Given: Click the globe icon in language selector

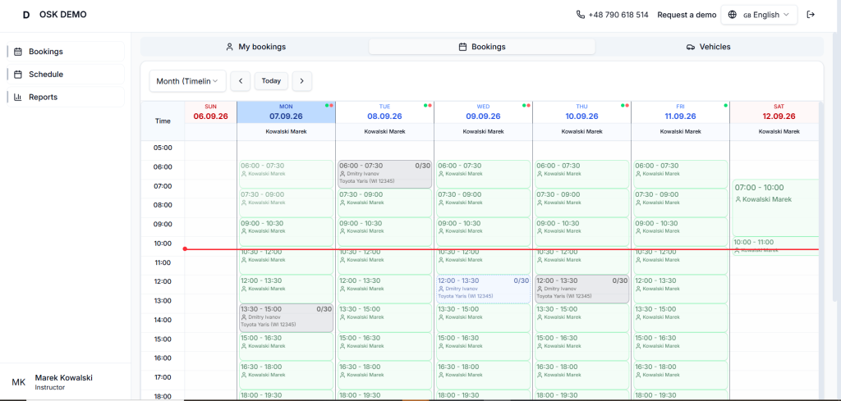Looking at the screenshot, I should tap(732, 15).
